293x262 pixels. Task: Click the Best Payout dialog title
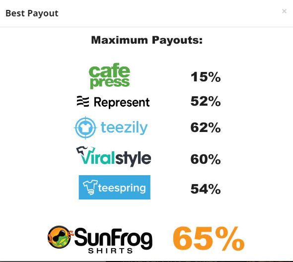pos(32,13)
